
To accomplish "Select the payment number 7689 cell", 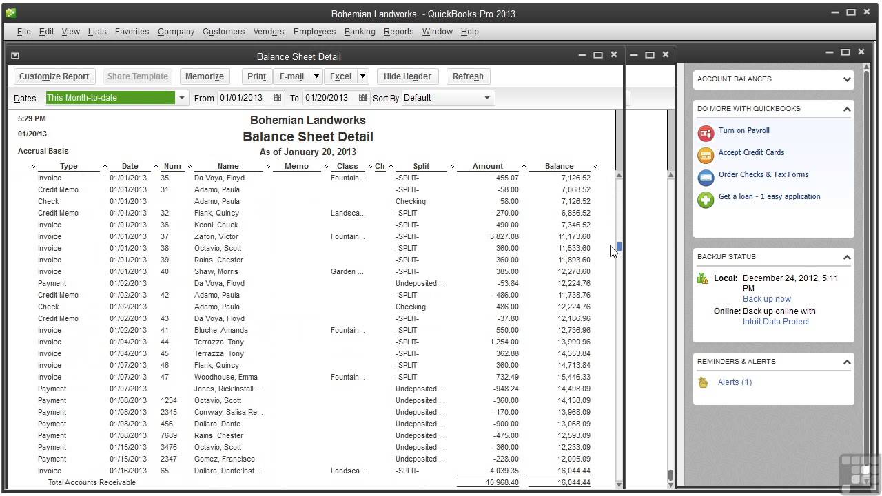I will click(x=169, y=435).
